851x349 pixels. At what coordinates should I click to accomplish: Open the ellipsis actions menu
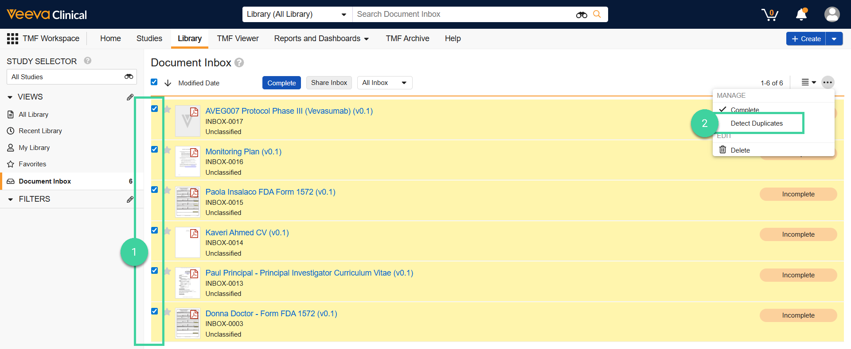click(828, 83)
